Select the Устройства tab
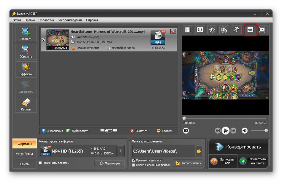282x181 pixels. tap(24, 154)
